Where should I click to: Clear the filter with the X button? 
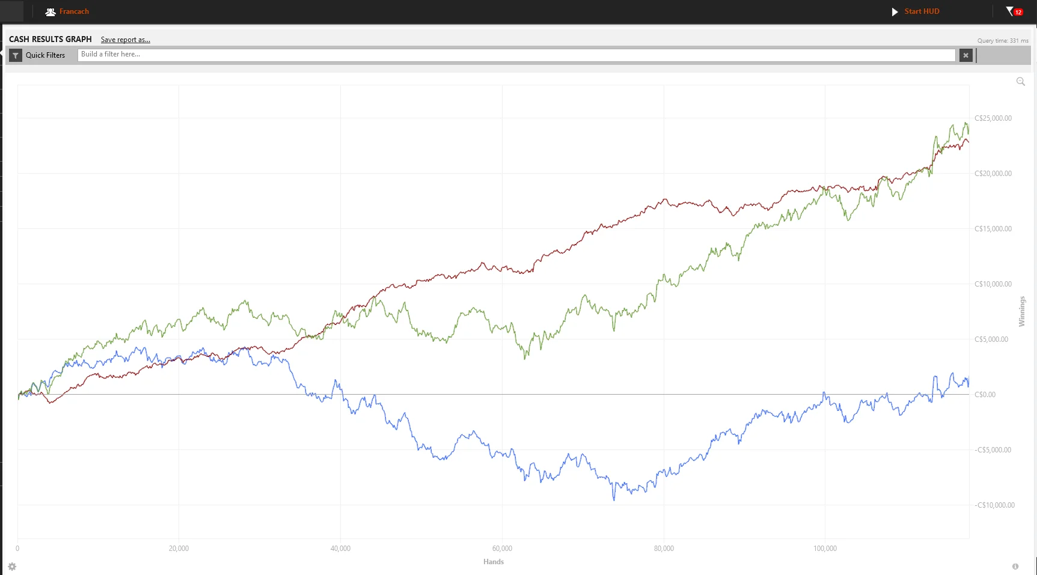coord(965,55)
